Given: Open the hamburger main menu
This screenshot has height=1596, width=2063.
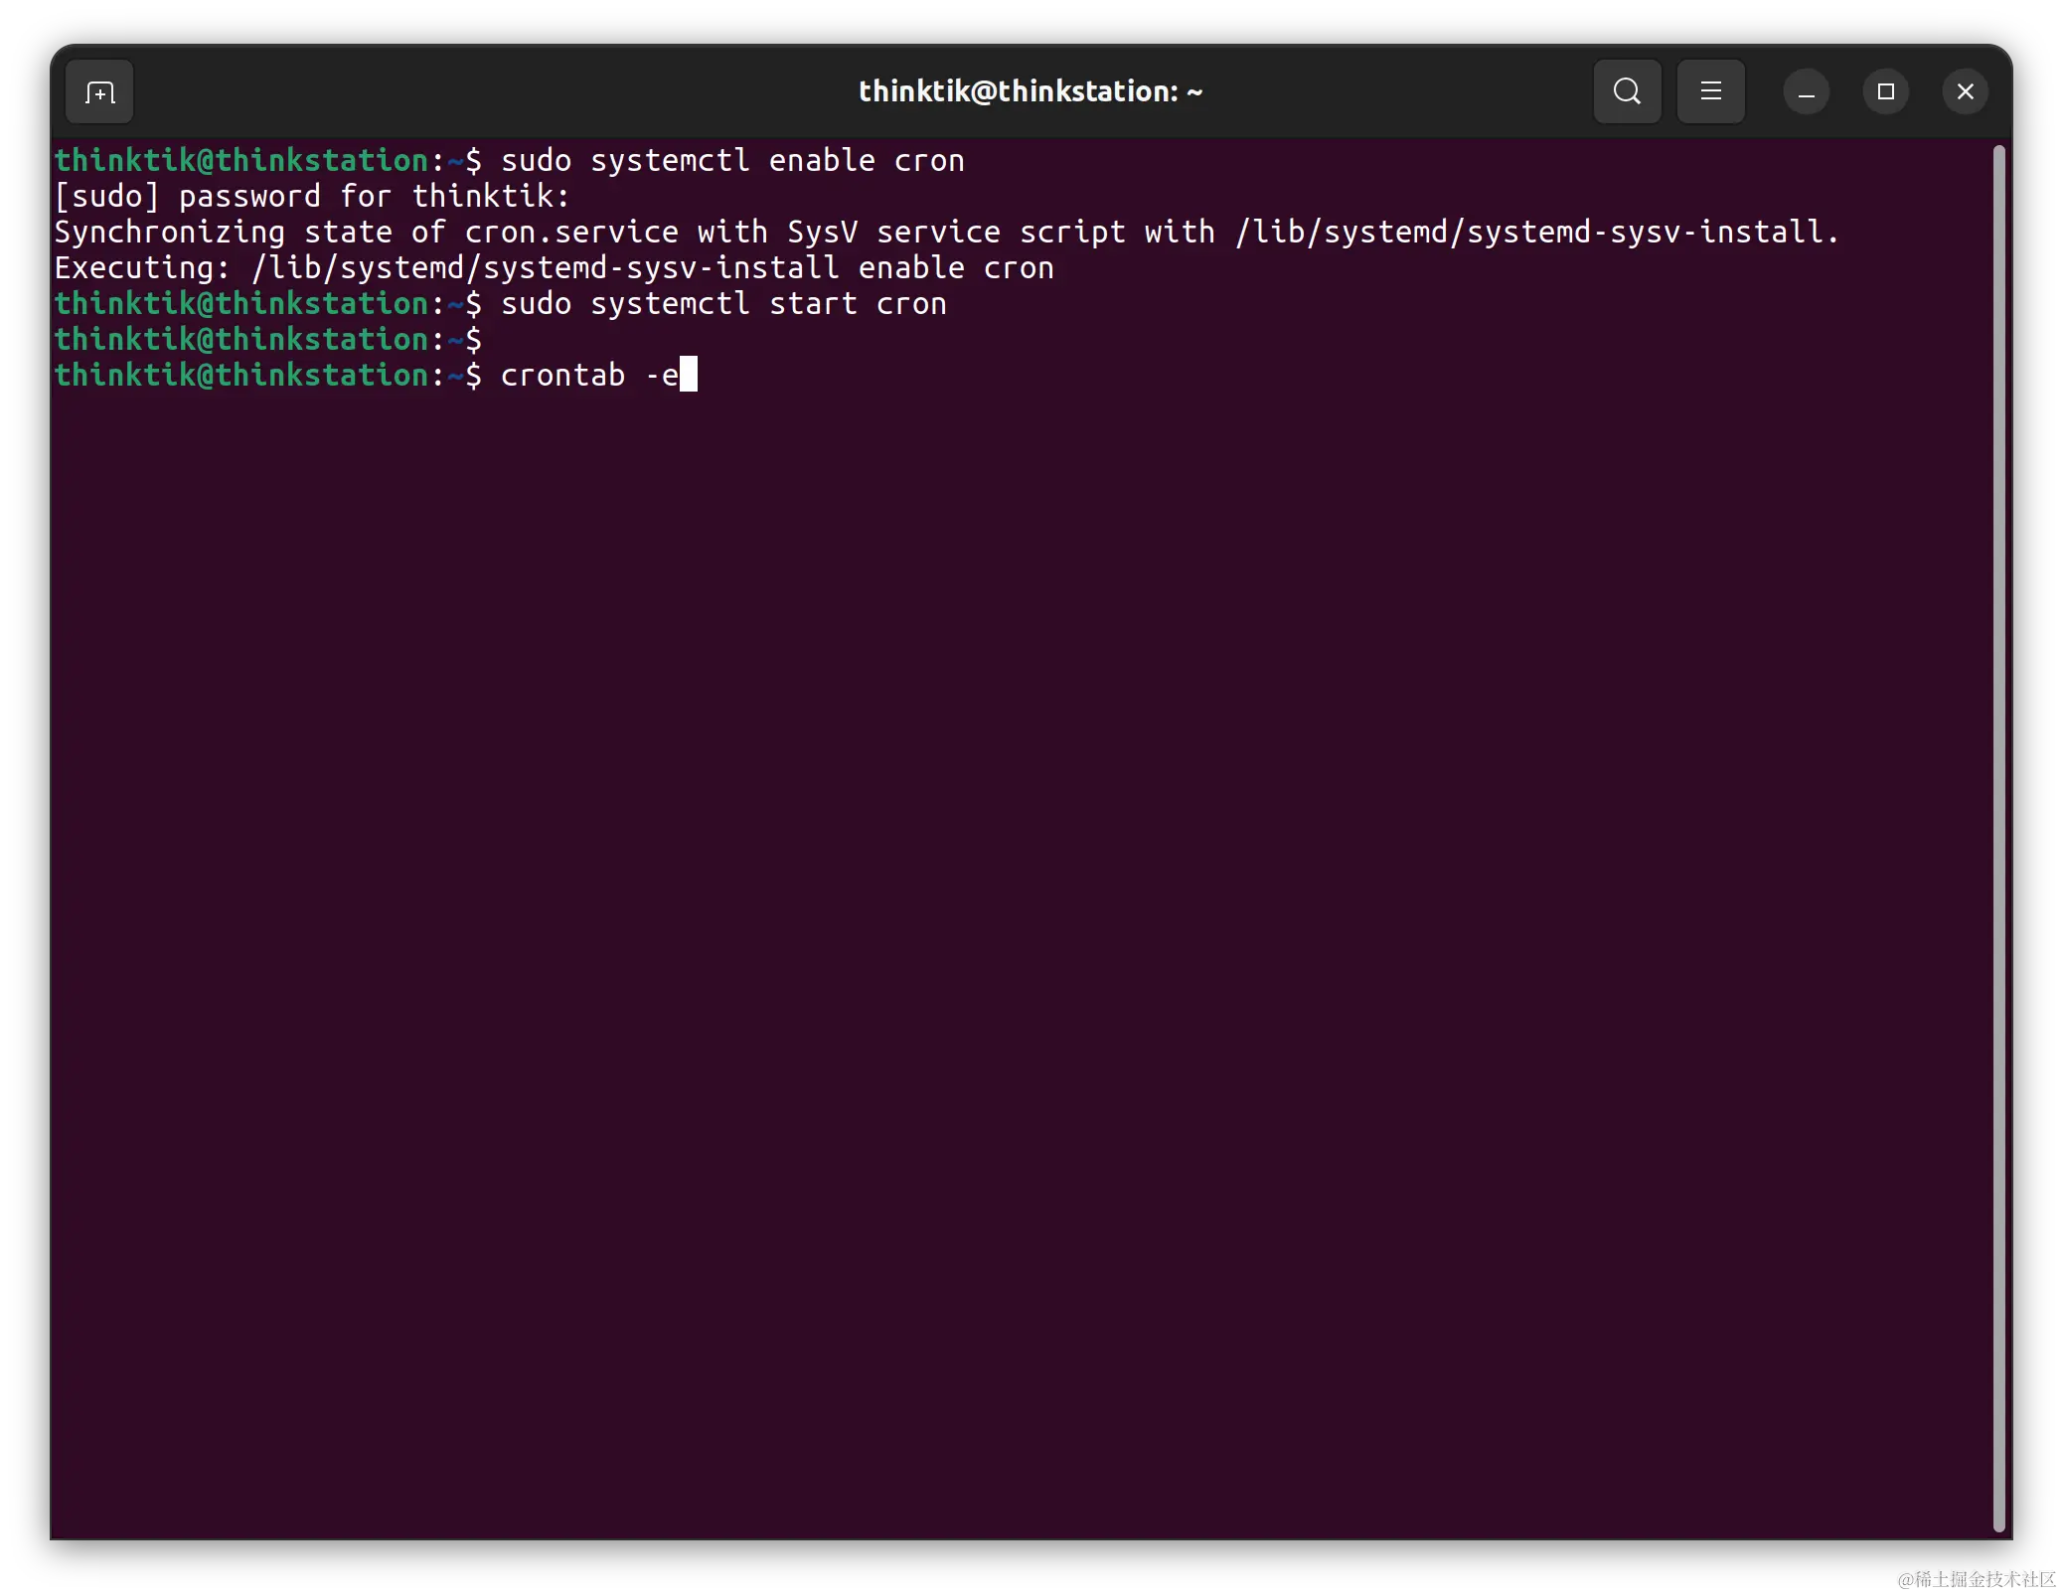Looking at the screenshot, I should pyautogui.click(x=1710, y=91).
